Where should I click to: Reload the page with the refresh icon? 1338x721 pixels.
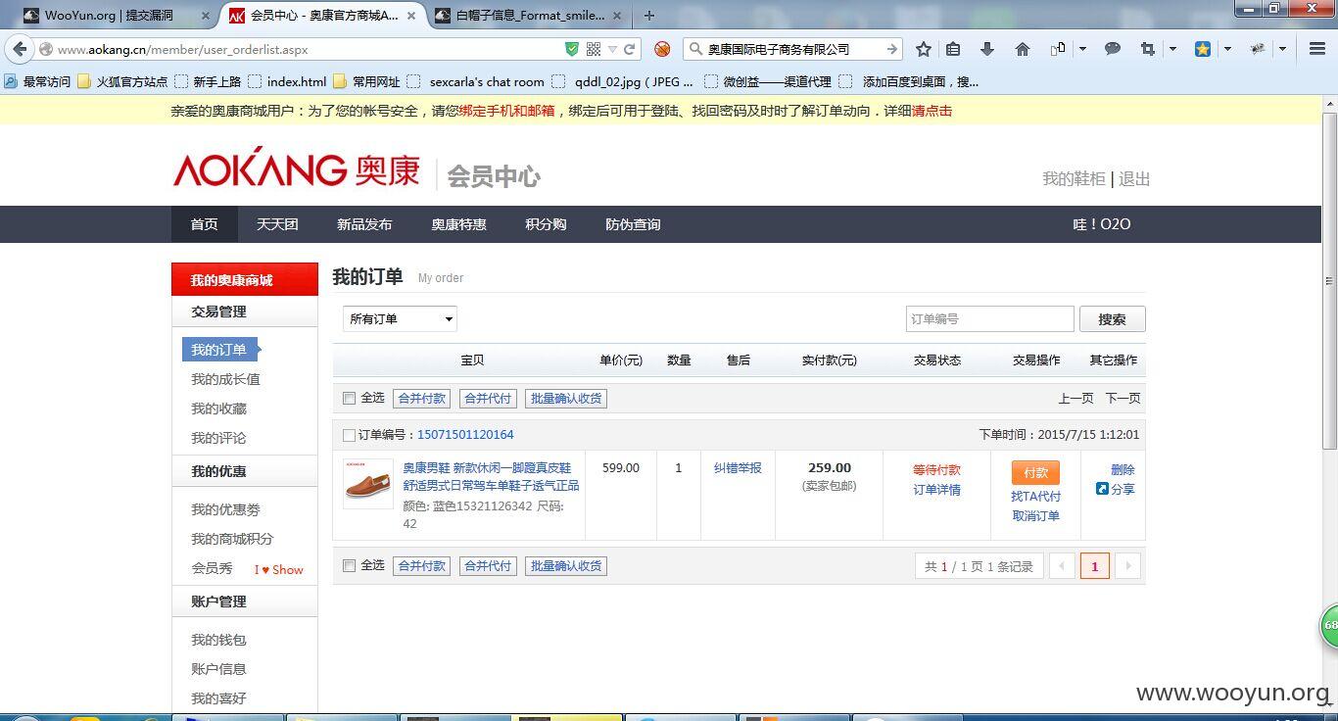630,49
